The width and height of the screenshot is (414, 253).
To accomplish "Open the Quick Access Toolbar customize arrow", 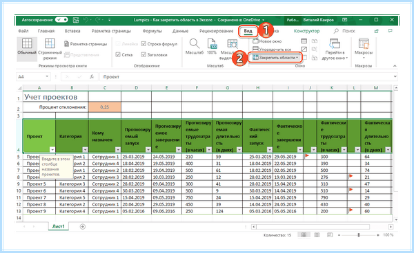I will [x=109, y=20].
